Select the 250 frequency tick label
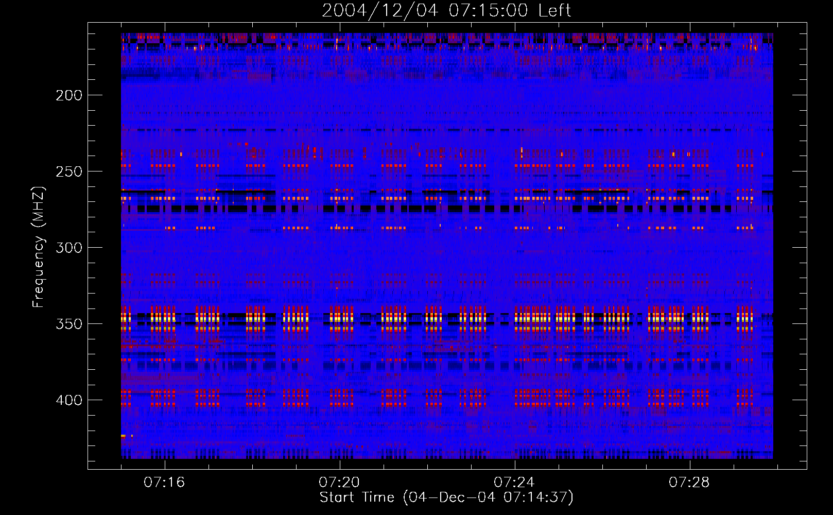This screenshot has height=515, width=833. pyautogui.click(x=69, y=171)
